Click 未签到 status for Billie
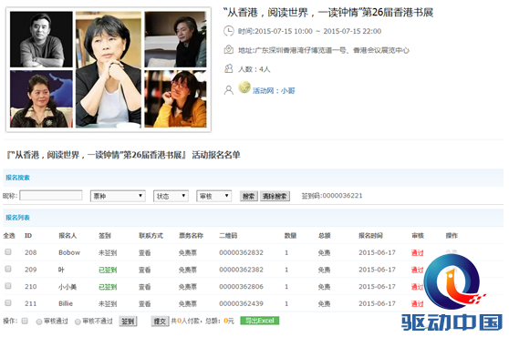The height and width of the screenshot is (337, 509). 108,303
